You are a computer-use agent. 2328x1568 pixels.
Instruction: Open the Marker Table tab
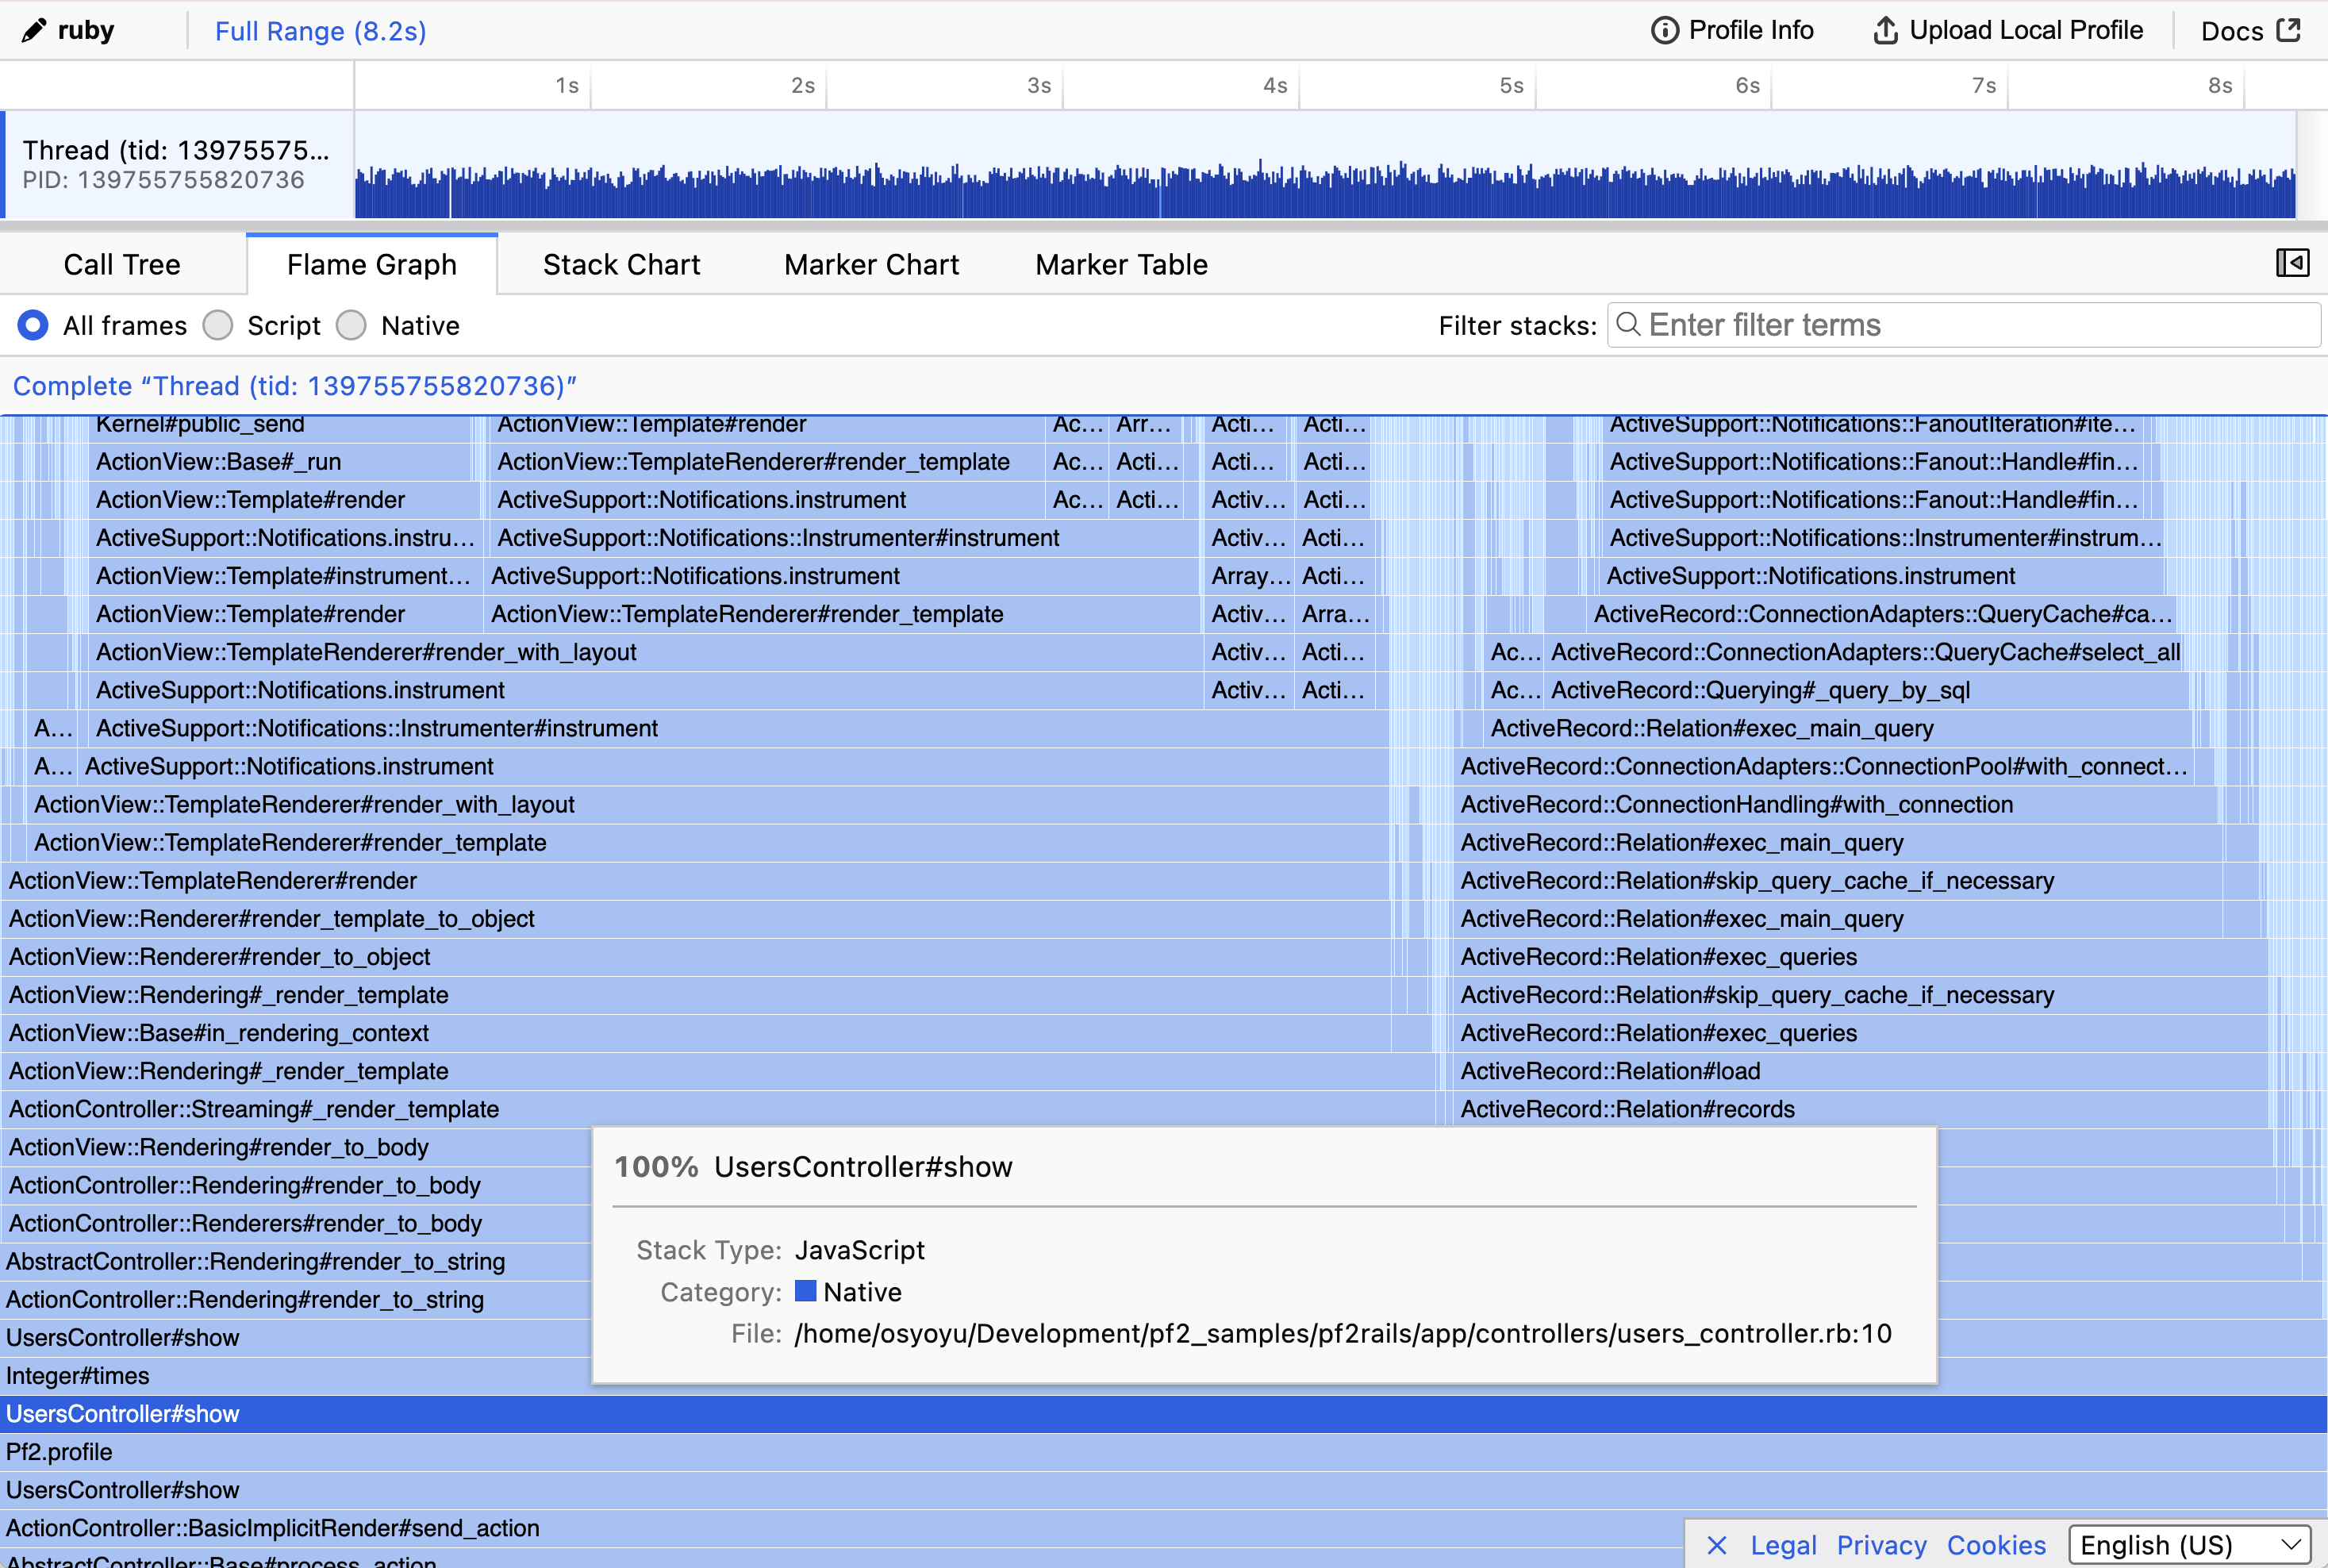pos(1121,264)
